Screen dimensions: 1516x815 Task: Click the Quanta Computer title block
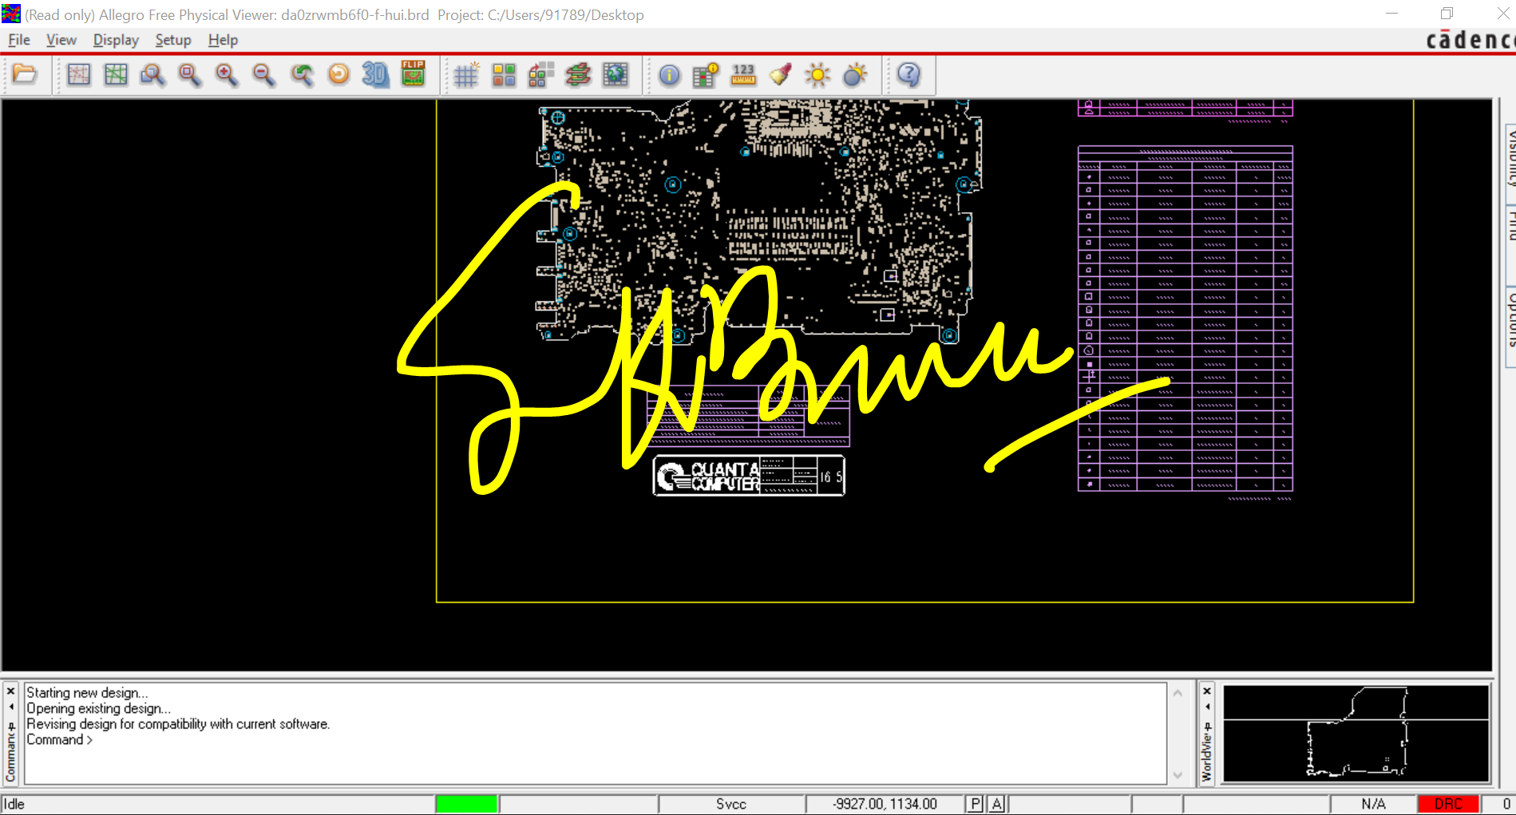click(749, 477)
